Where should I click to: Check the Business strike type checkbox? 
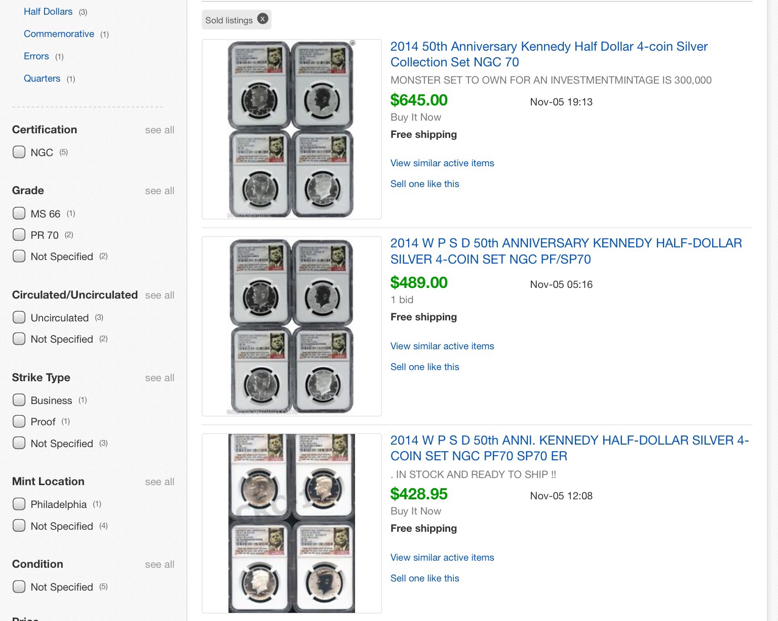coord(19,400)
